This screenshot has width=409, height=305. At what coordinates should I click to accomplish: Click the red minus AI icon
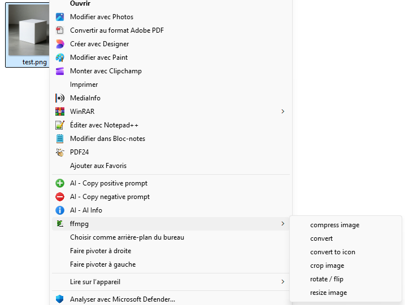coord(60,197)
